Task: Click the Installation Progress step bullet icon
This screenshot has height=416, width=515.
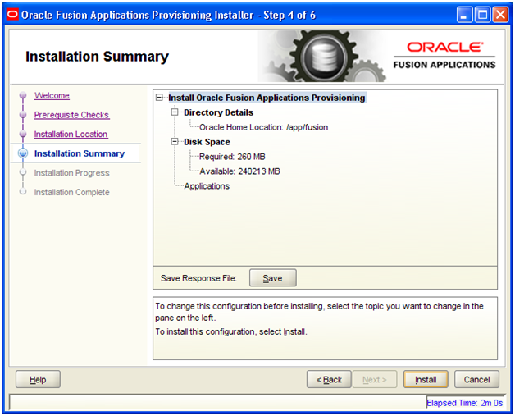Action: coord(23,172)
